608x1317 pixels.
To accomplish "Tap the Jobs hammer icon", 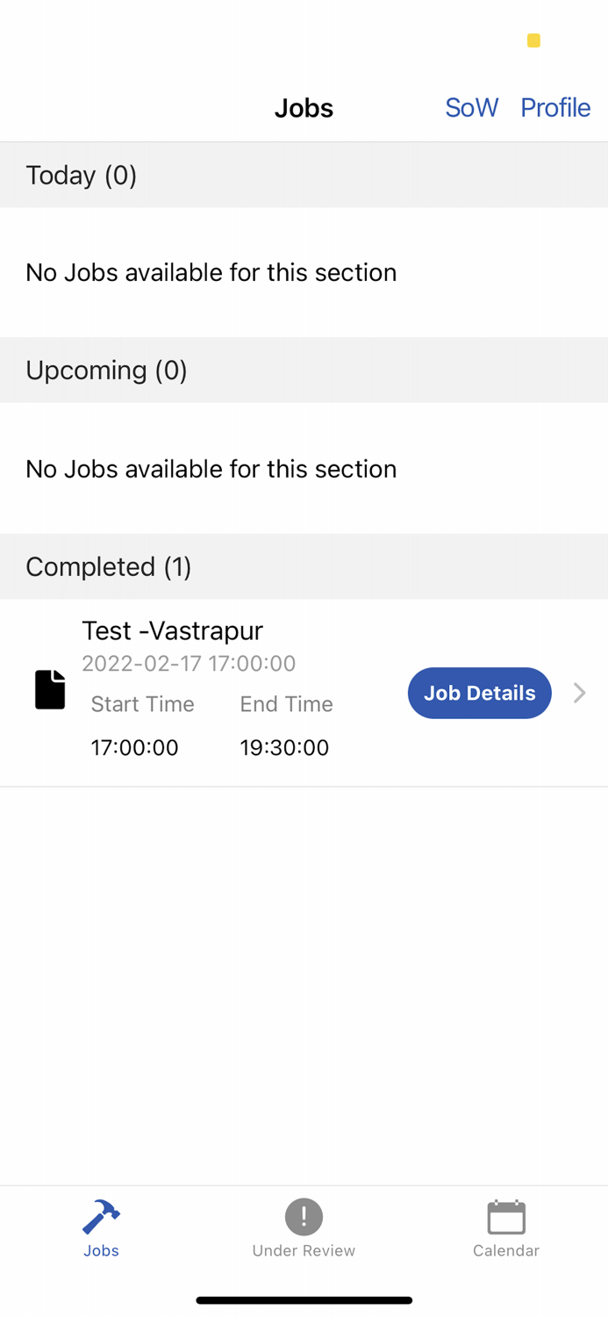I will 101,1217.
